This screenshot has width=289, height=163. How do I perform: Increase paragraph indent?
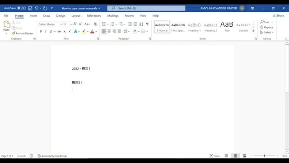click(135, 24)
